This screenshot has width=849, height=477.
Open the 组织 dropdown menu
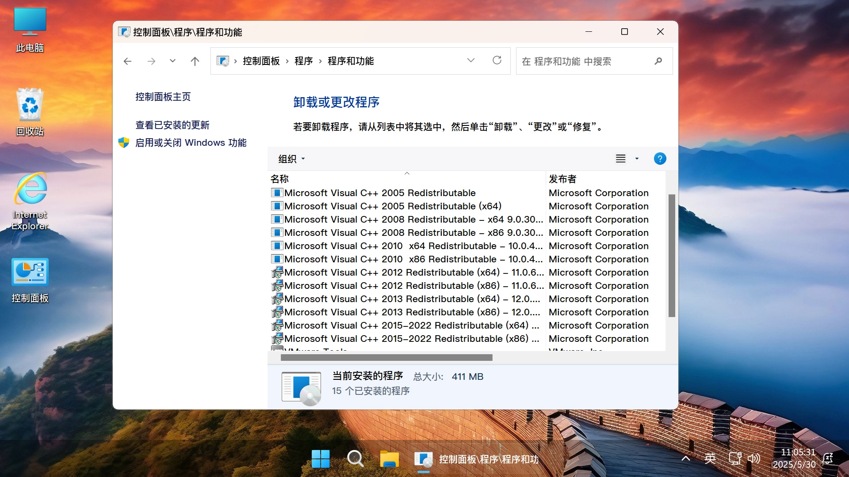click(x=291, y=159)
